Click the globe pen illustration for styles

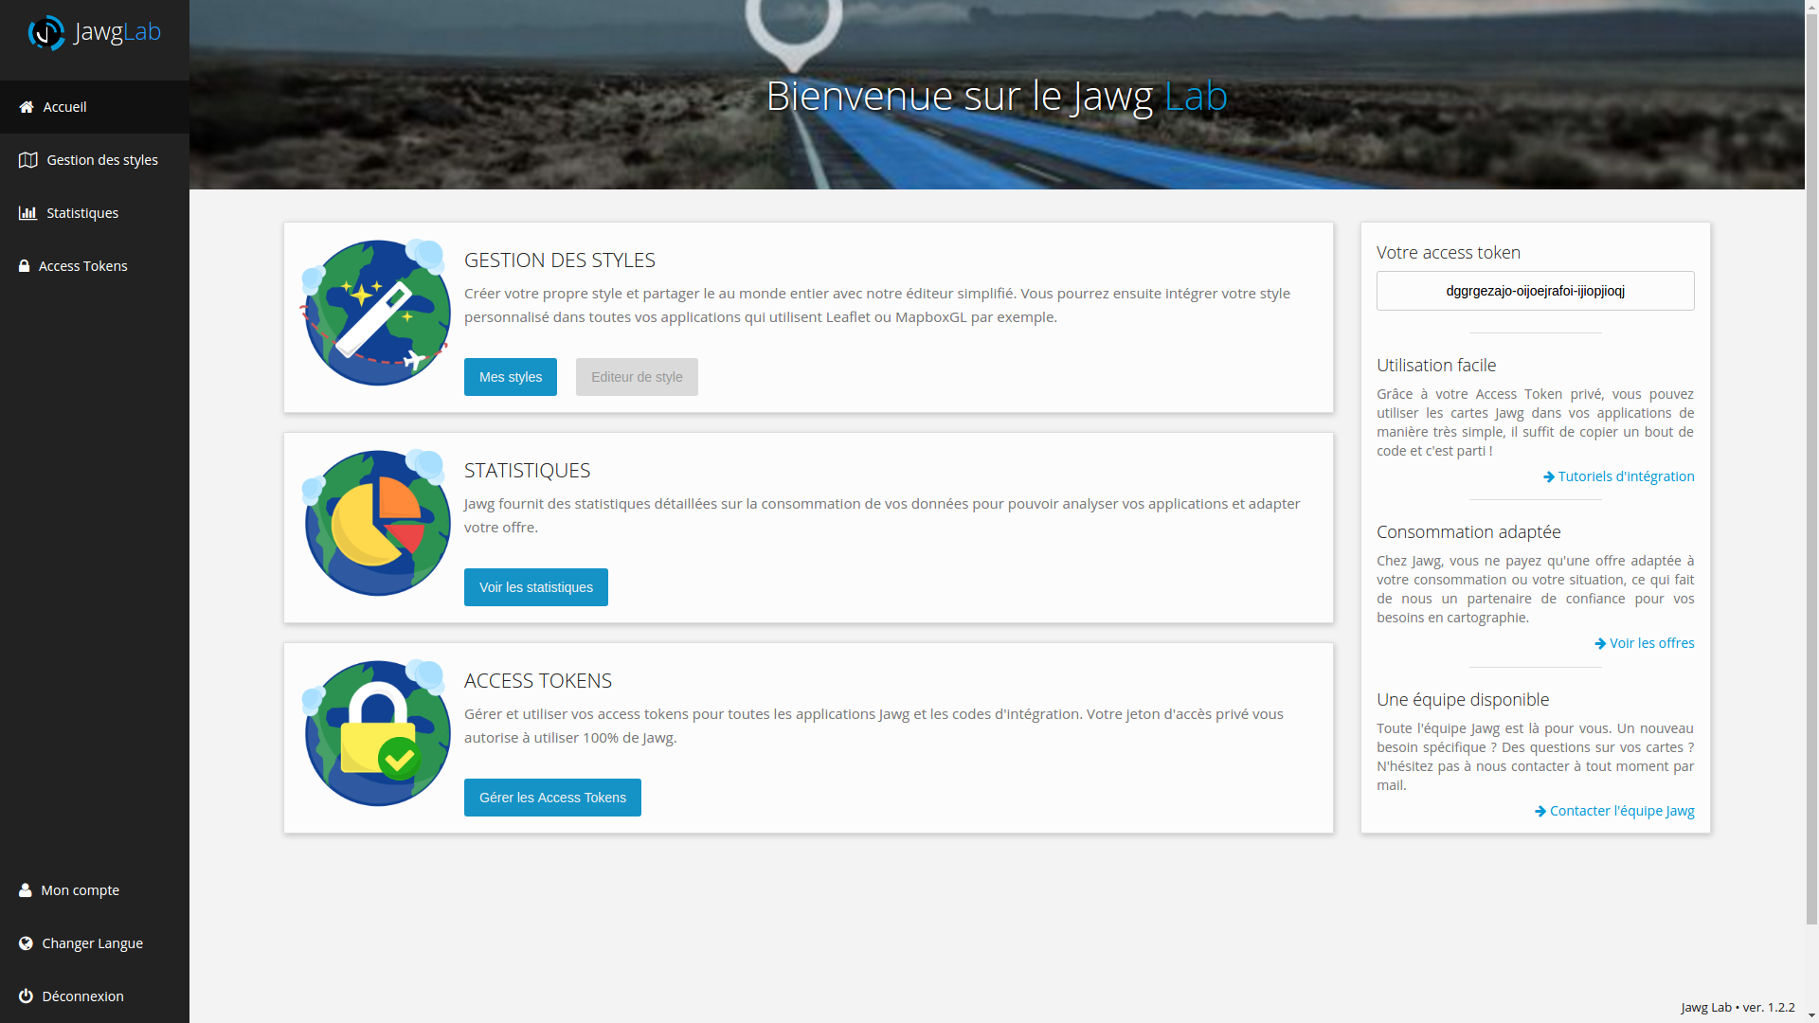pyautogui.click(x=376, y=313)
